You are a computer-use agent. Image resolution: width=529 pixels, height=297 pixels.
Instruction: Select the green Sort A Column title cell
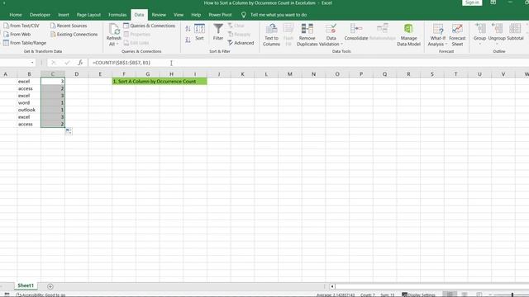[x=160, y=82]
